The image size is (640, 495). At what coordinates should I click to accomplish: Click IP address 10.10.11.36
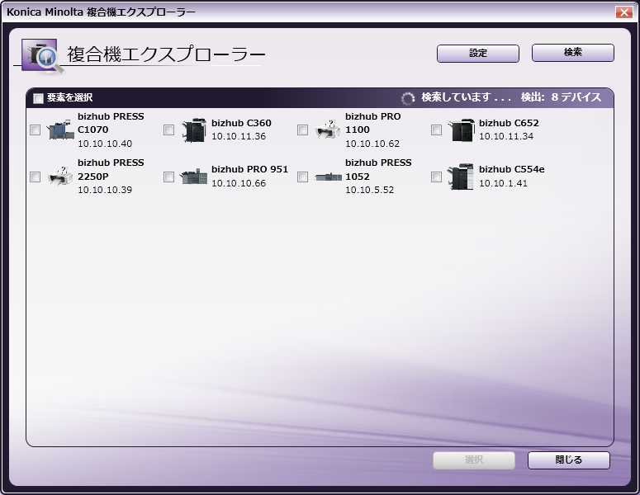pos(239,136)
